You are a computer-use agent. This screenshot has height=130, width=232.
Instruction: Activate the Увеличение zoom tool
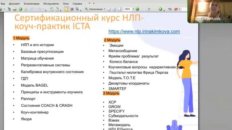pyautogui.click(x=94, y=9)
